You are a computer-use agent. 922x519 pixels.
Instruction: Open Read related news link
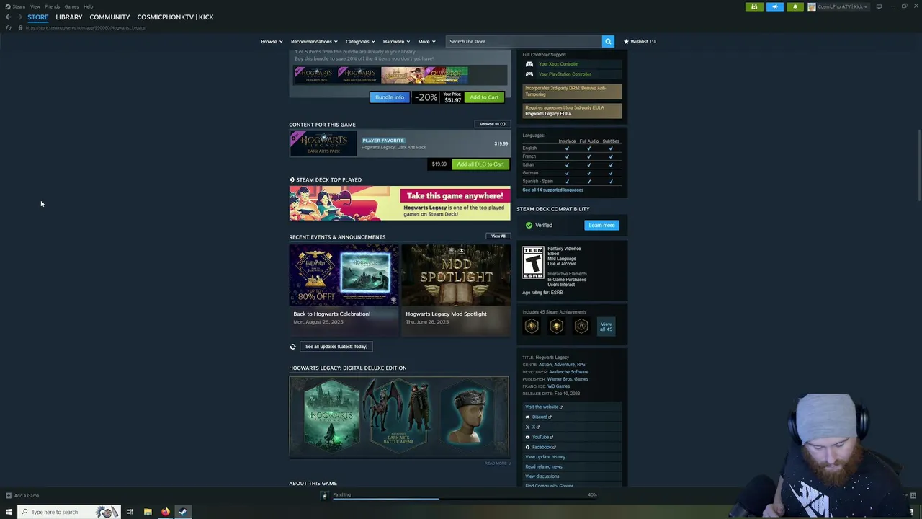coord(544,467)
